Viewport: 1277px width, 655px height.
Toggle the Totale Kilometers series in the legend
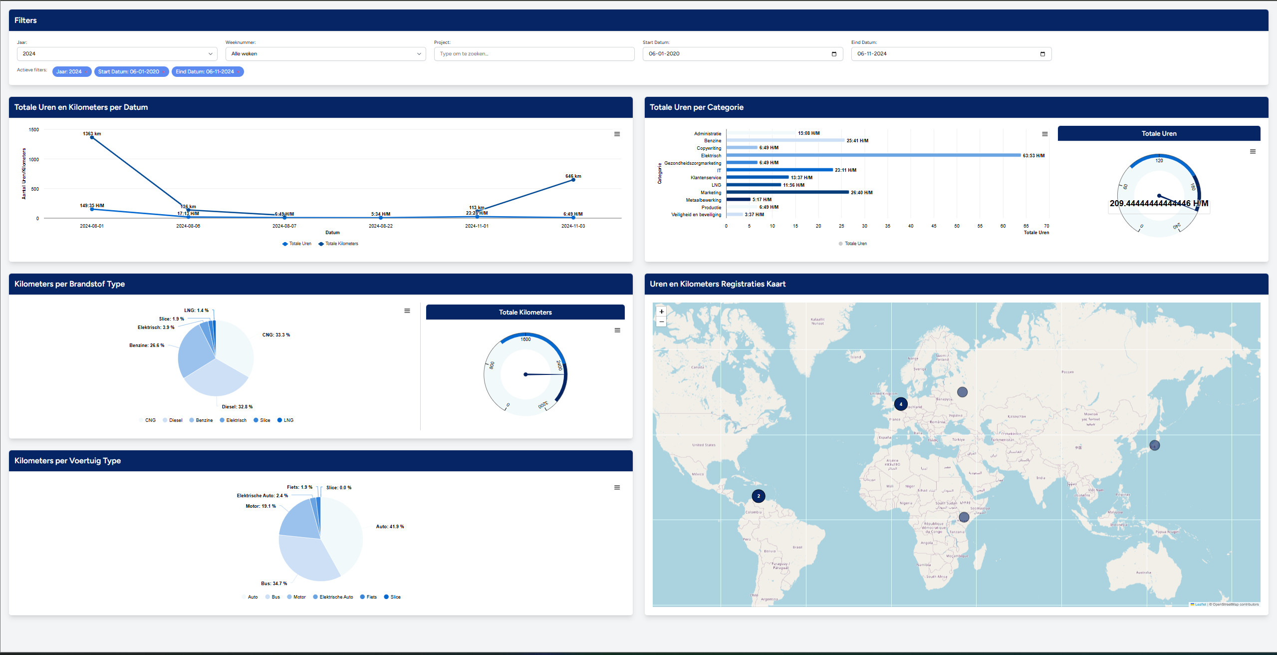338,244
